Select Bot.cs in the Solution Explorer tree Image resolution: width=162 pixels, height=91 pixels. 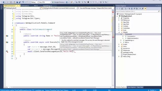[127, 42]
